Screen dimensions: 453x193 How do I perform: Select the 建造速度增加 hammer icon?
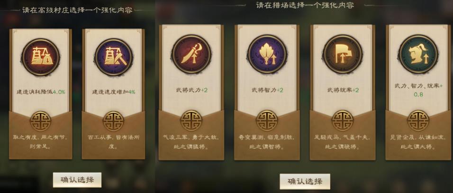point(113,57)
